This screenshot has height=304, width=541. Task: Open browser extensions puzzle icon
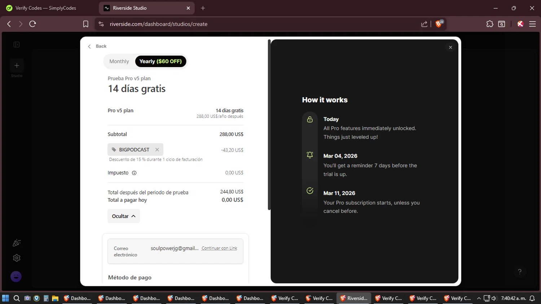click(x=490, y=24)
